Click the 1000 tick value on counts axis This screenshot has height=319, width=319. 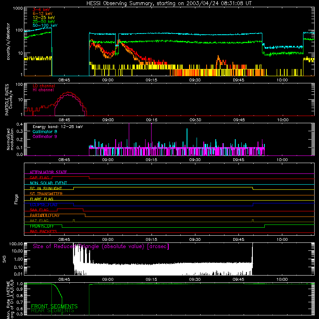18,8
